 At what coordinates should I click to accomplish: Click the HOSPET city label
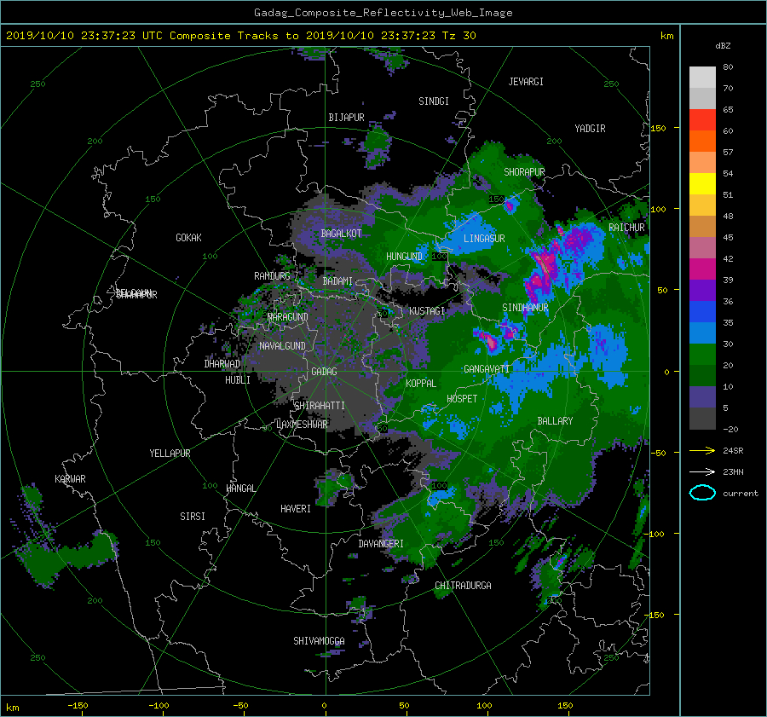click(x=462, y=399)
